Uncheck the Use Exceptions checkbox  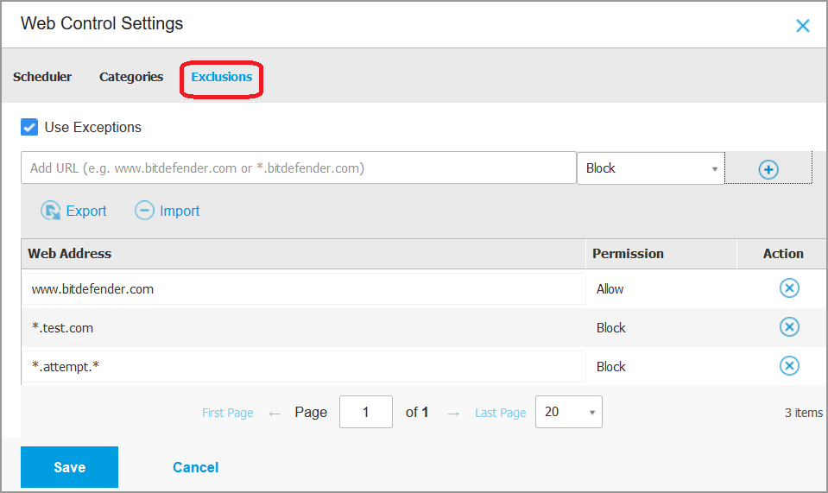[29, 127]
